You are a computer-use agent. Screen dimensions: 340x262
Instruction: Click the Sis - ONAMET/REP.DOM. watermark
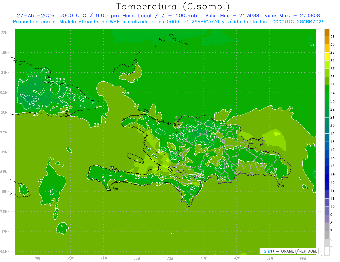[x=289, y=251]
